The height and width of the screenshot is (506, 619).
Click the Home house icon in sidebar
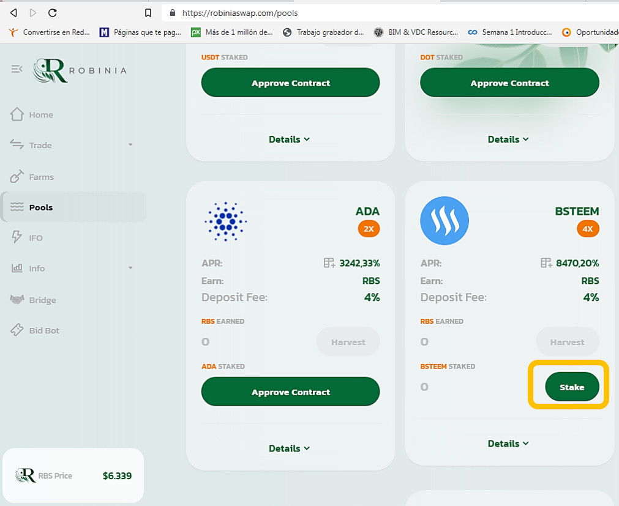(x=17, y=114)
